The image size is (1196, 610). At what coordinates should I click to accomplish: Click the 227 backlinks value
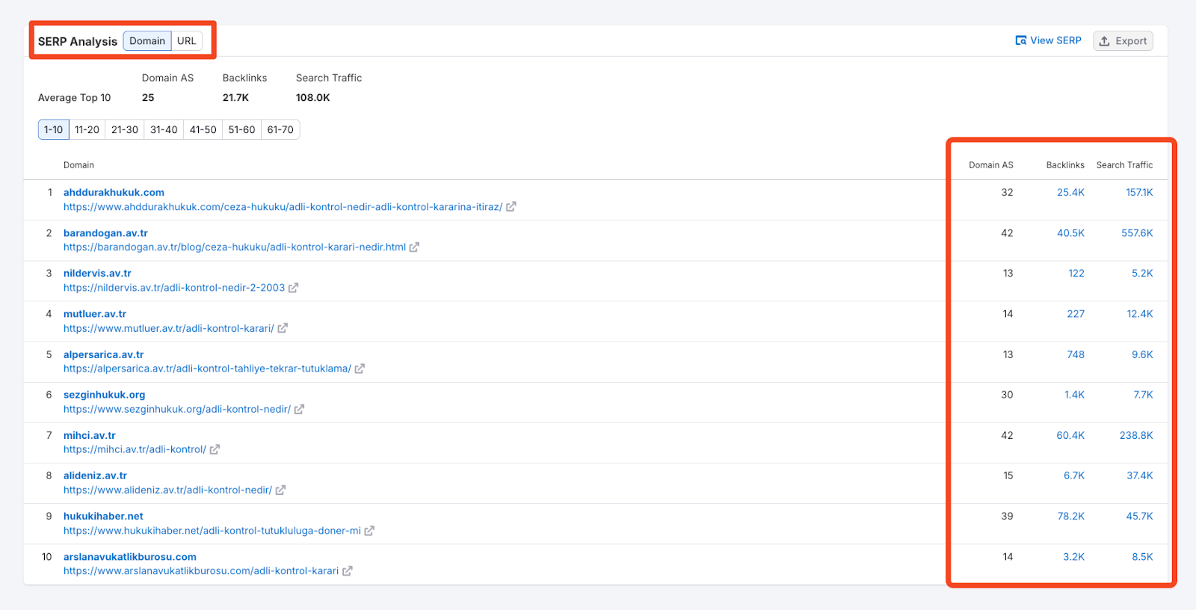click(x=1076, y=314)
